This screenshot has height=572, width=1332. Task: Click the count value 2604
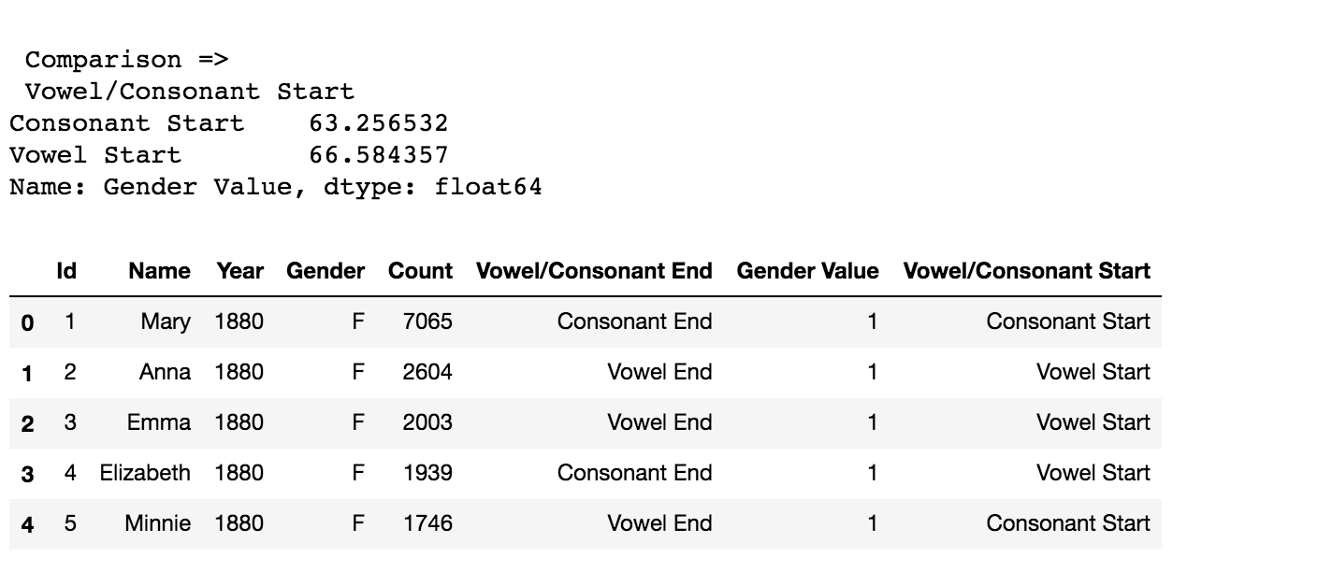pyautogui.click(x=427, y=372)
